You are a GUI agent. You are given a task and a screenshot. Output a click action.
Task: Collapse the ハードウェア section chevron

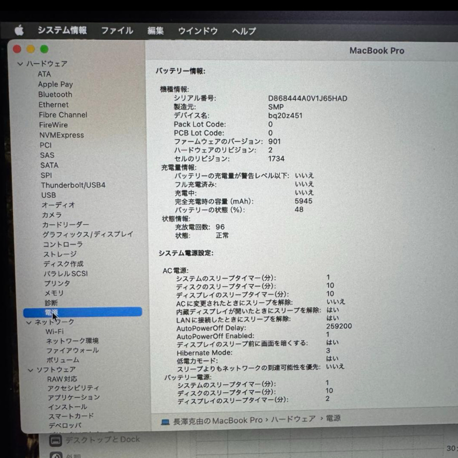(20, 64)
